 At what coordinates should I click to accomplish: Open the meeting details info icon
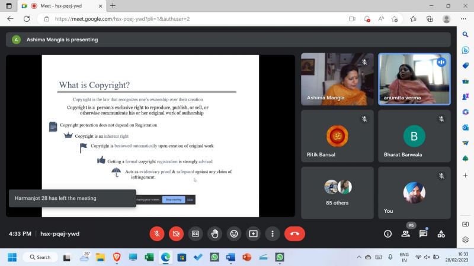(x=387, y=233)
